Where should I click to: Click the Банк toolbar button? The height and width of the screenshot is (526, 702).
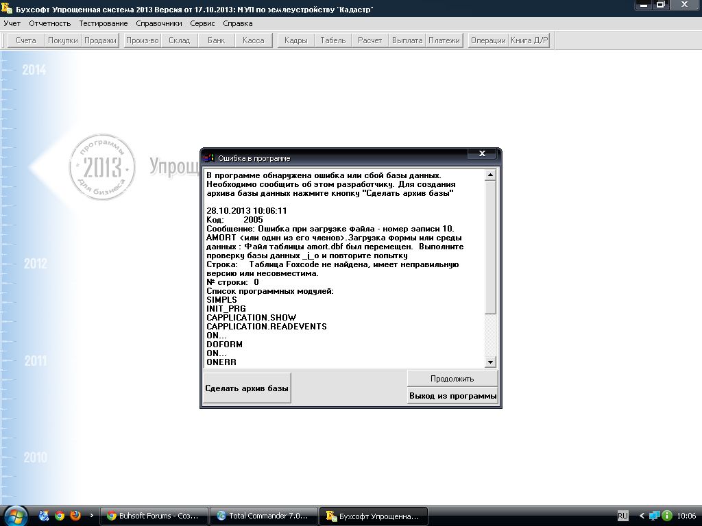216,40
